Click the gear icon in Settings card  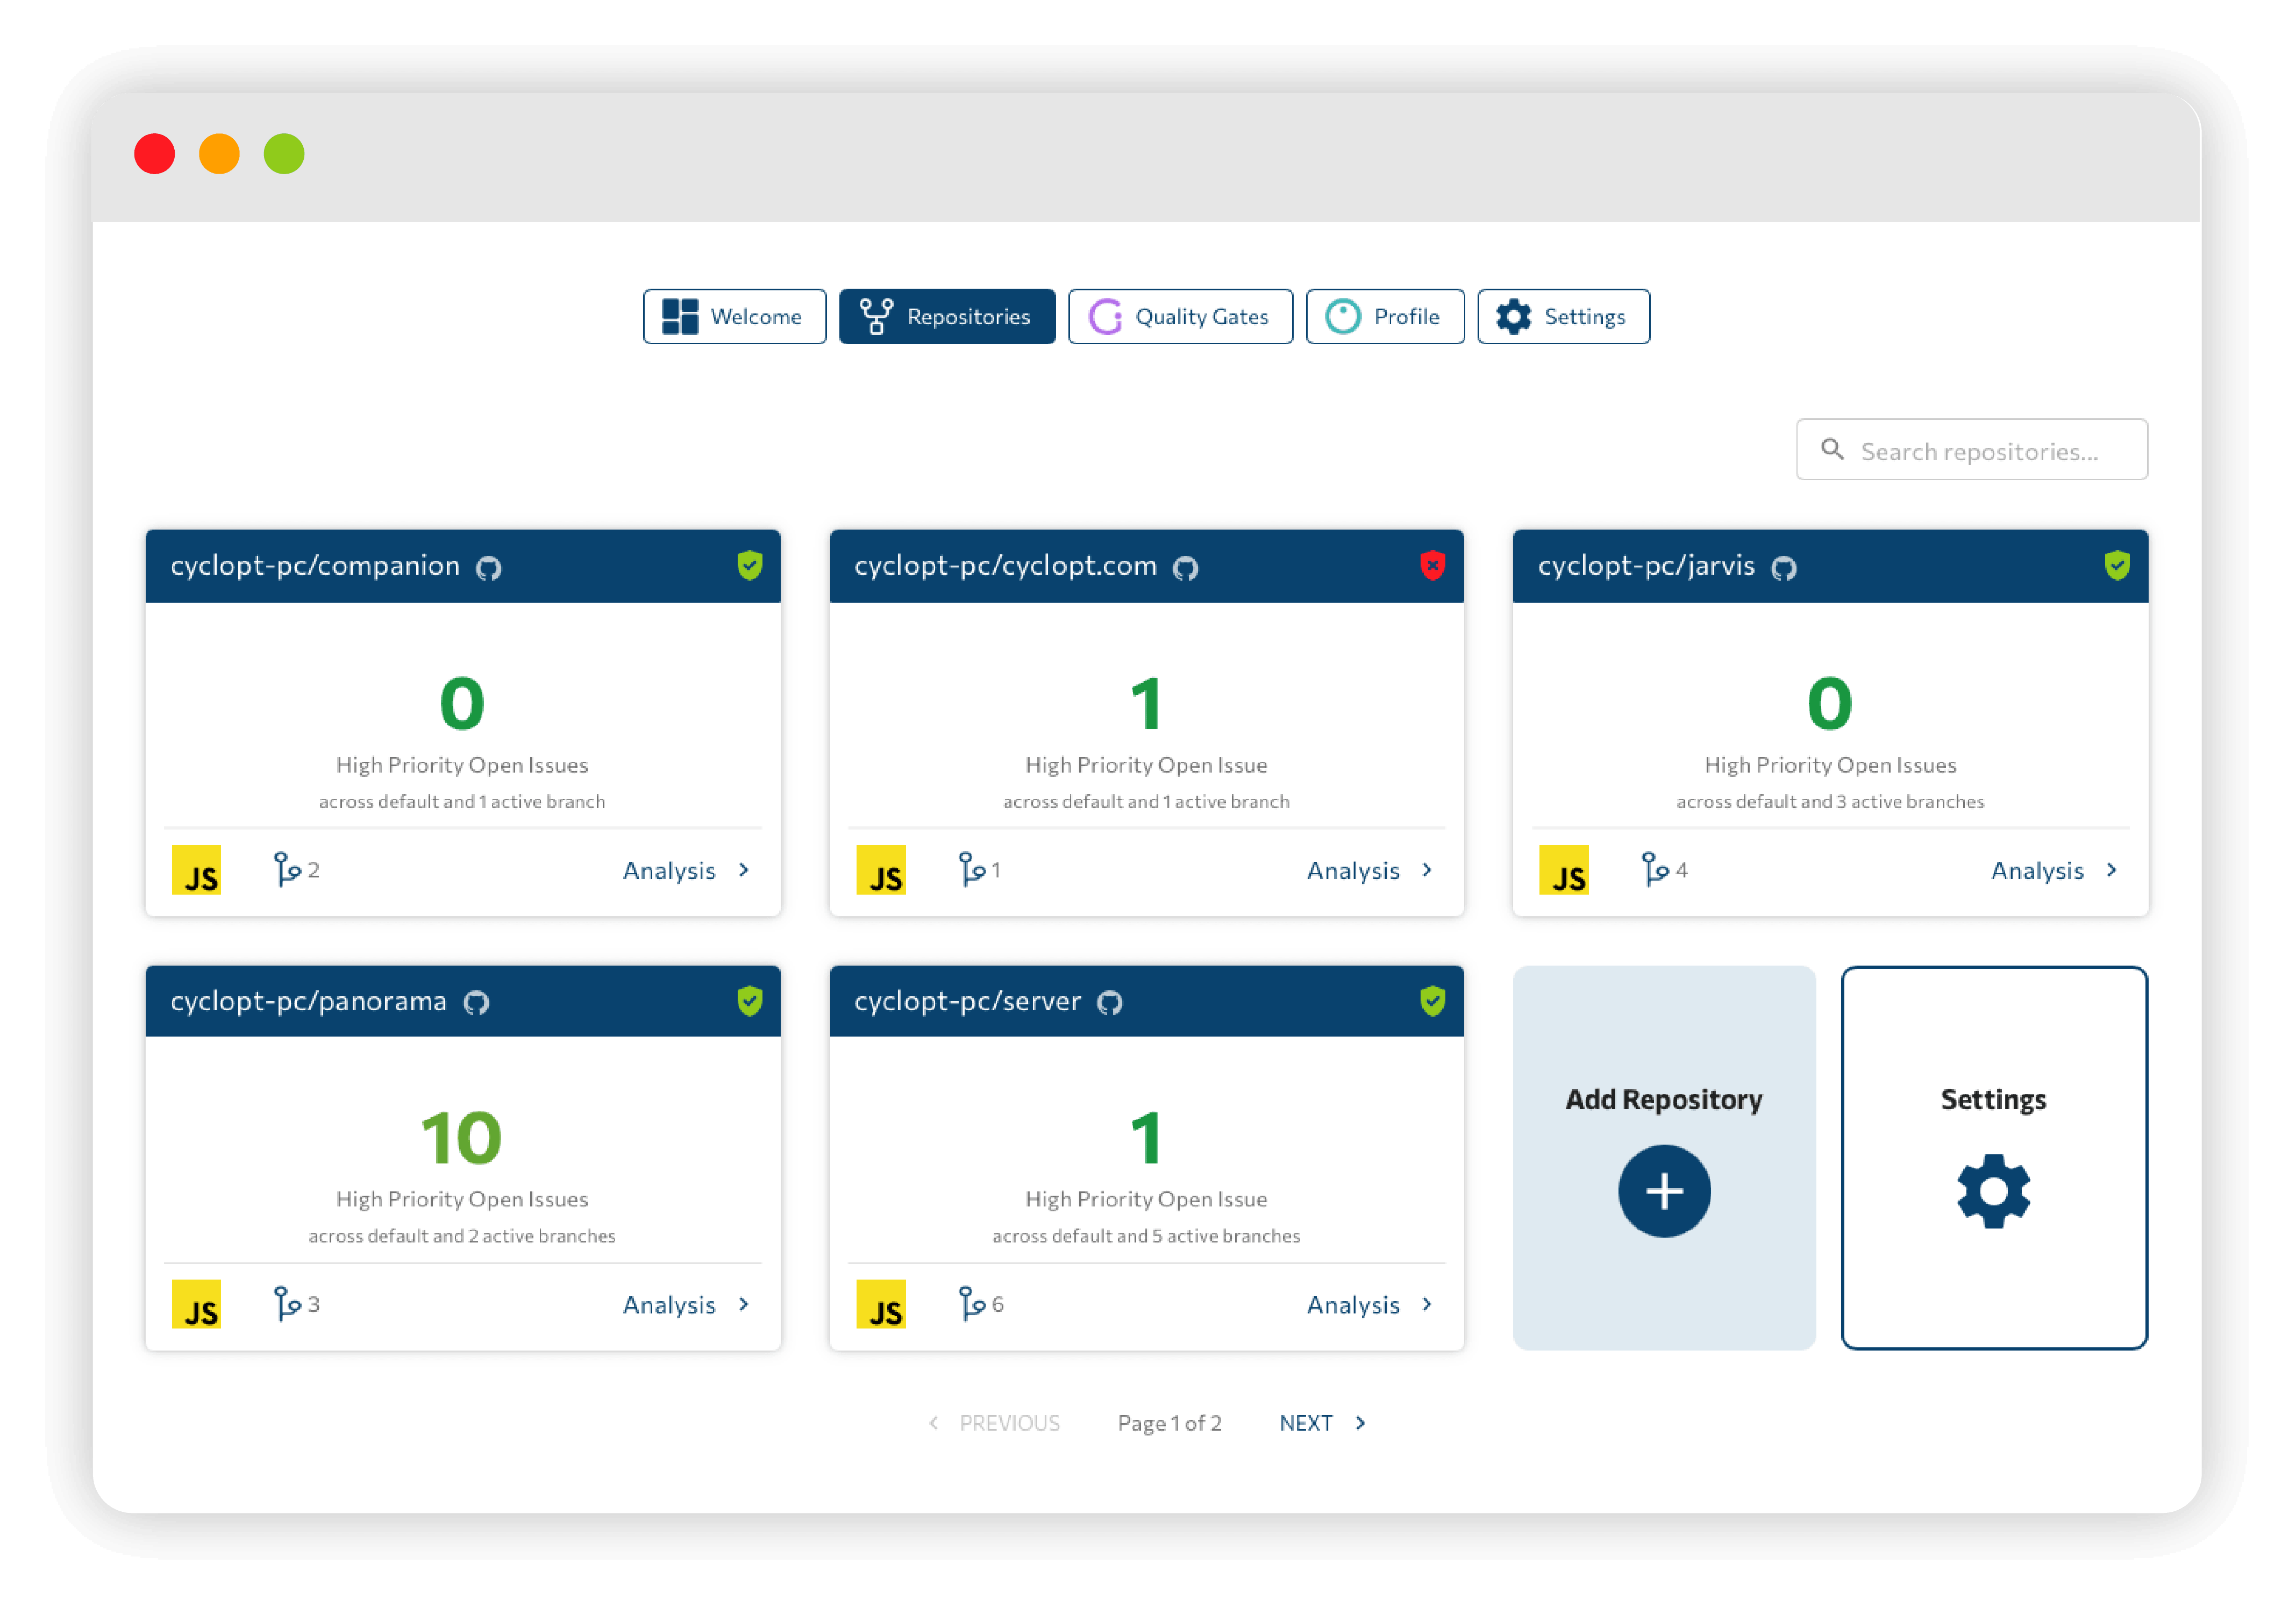pyautogui.click(x=1993, y=1191)
